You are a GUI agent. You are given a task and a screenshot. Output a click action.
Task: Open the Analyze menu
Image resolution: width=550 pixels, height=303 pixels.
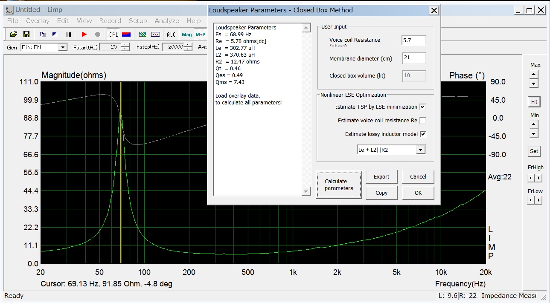167,21
